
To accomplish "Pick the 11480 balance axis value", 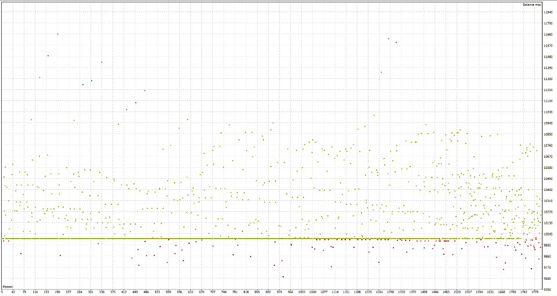I will click(x=548, y=56).
